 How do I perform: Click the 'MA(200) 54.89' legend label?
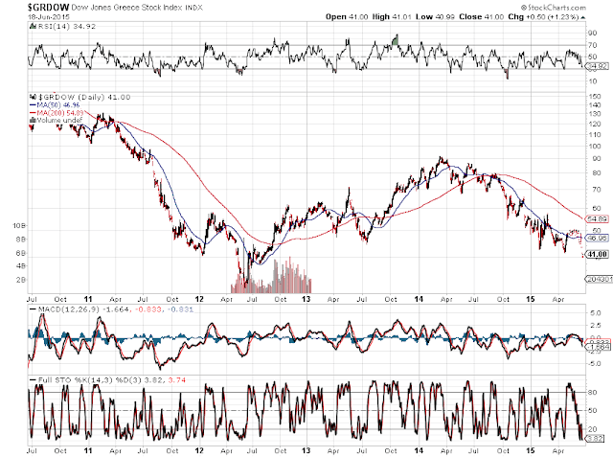pyautogui.click(x=60, y=113)
